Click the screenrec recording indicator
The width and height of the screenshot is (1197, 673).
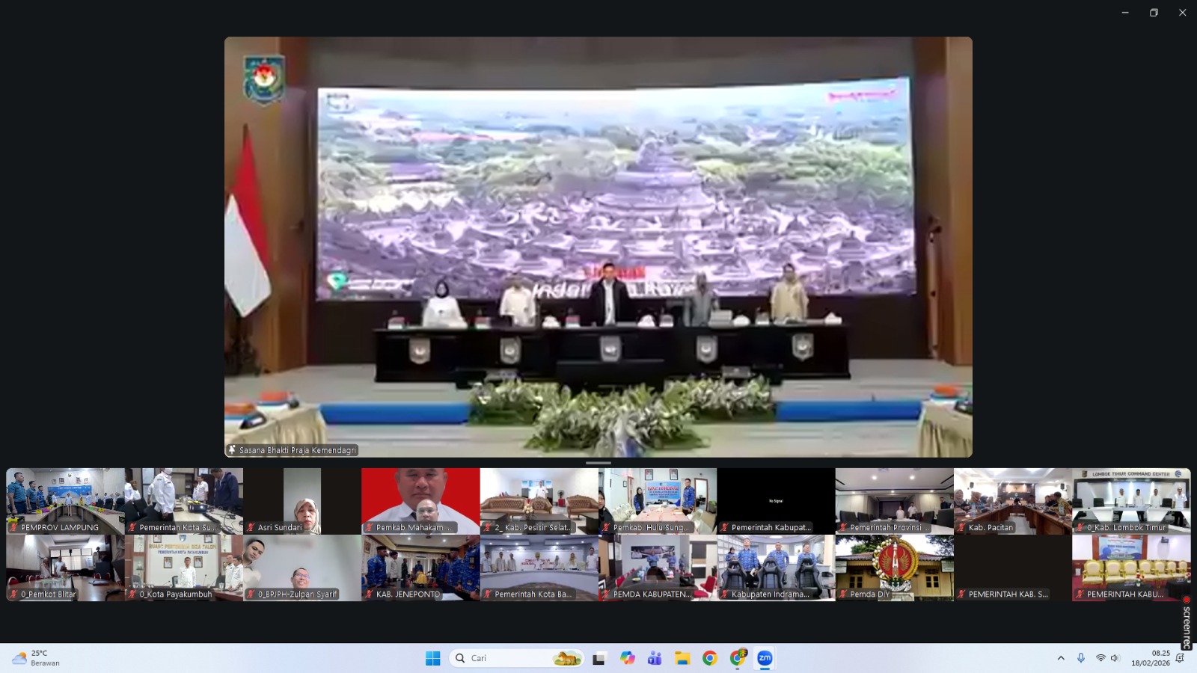pos(1187,623)
